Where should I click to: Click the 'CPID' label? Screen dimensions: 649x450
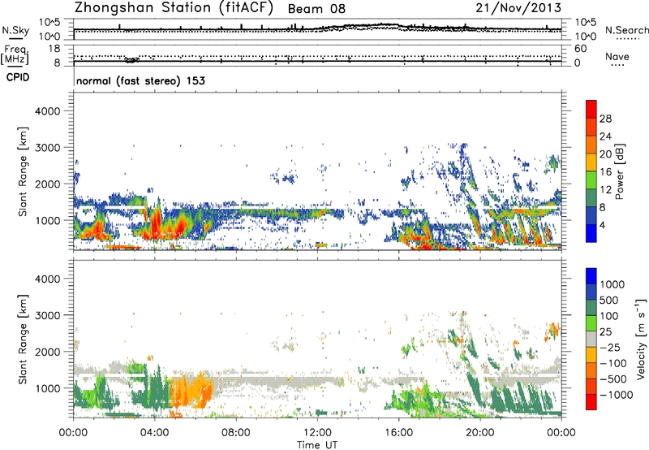18,77
